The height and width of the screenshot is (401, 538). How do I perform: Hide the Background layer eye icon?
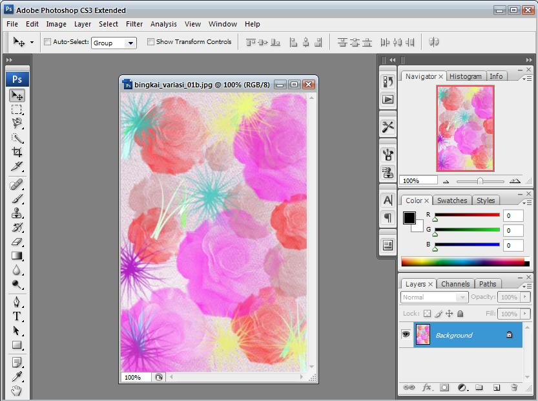pos(406,334)
